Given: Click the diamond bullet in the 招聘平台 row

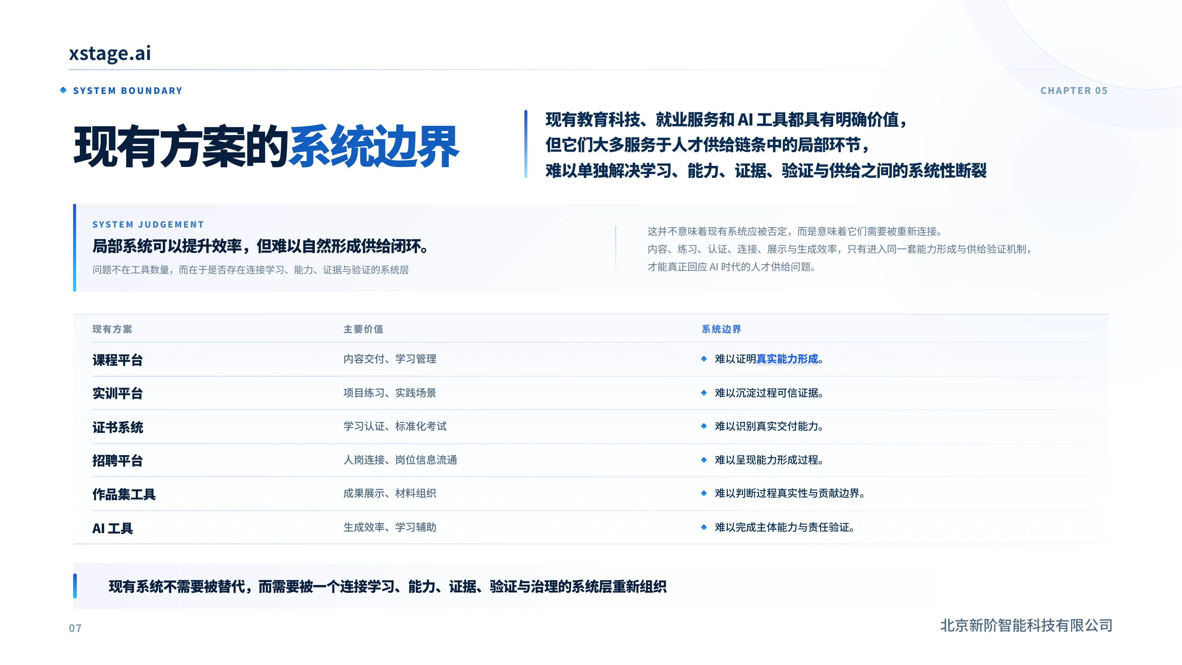Looking at the screenshot, I should click(704, 460).
